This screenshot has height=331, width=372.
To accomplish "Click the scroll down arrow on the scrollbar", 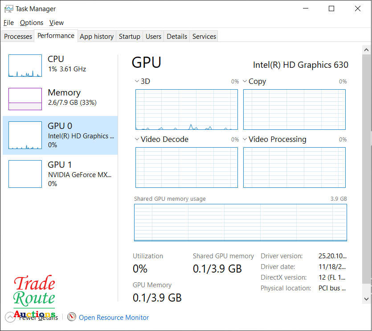I will pyautogui.click(x=367, y=299).
